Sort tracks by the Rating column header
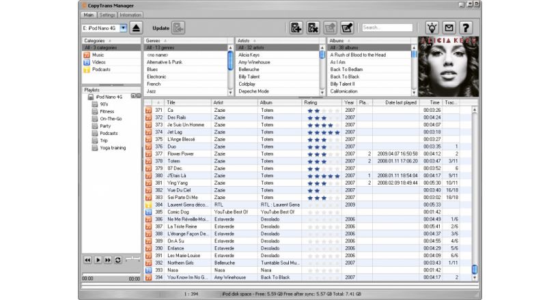The image size is (560, 300). pos(322,102)
